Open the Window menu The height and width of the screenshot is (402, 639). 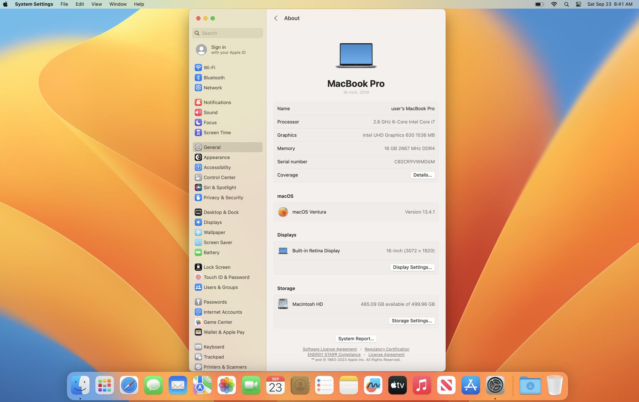click(x=118, y=4)
